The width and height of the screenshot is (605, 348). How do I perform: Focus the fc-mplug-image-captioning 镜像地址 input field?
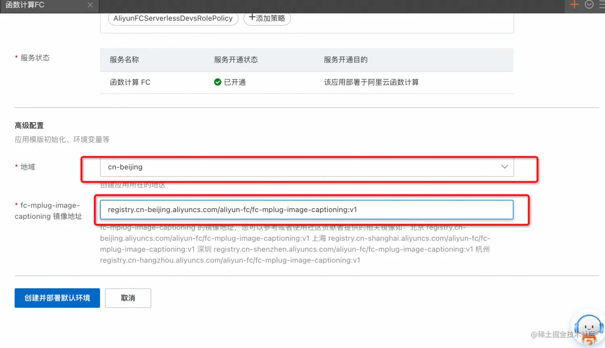pyautogui.click(x=307, y=210)
